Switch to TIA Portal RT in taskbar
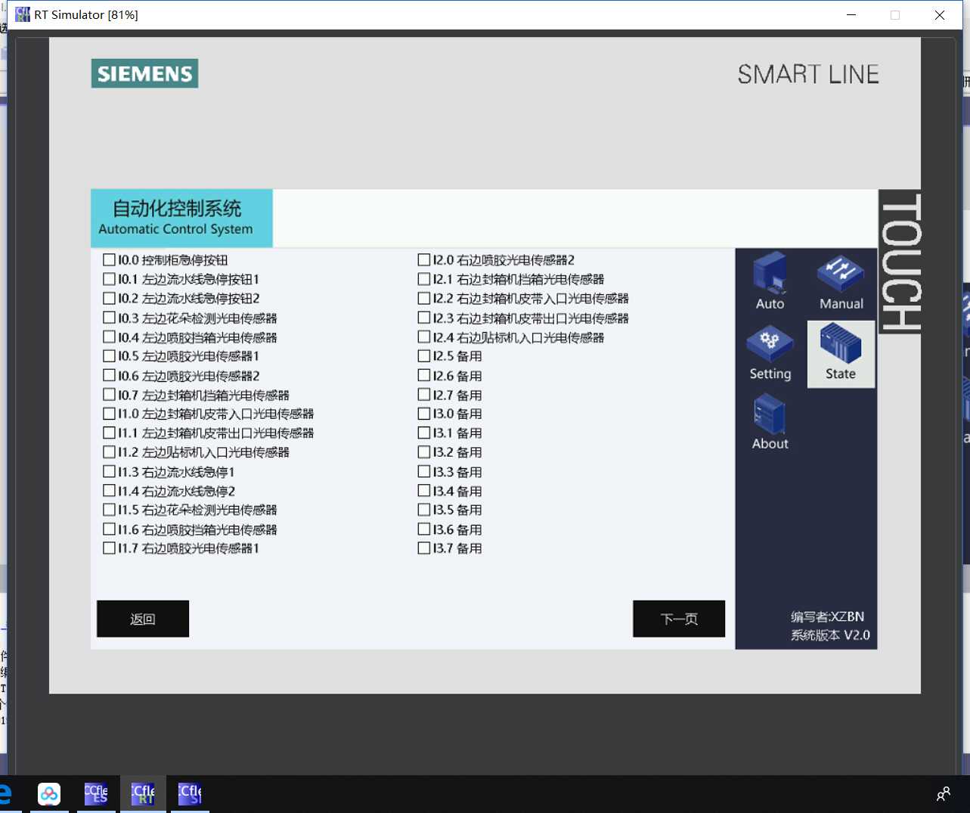 [143, 793]
